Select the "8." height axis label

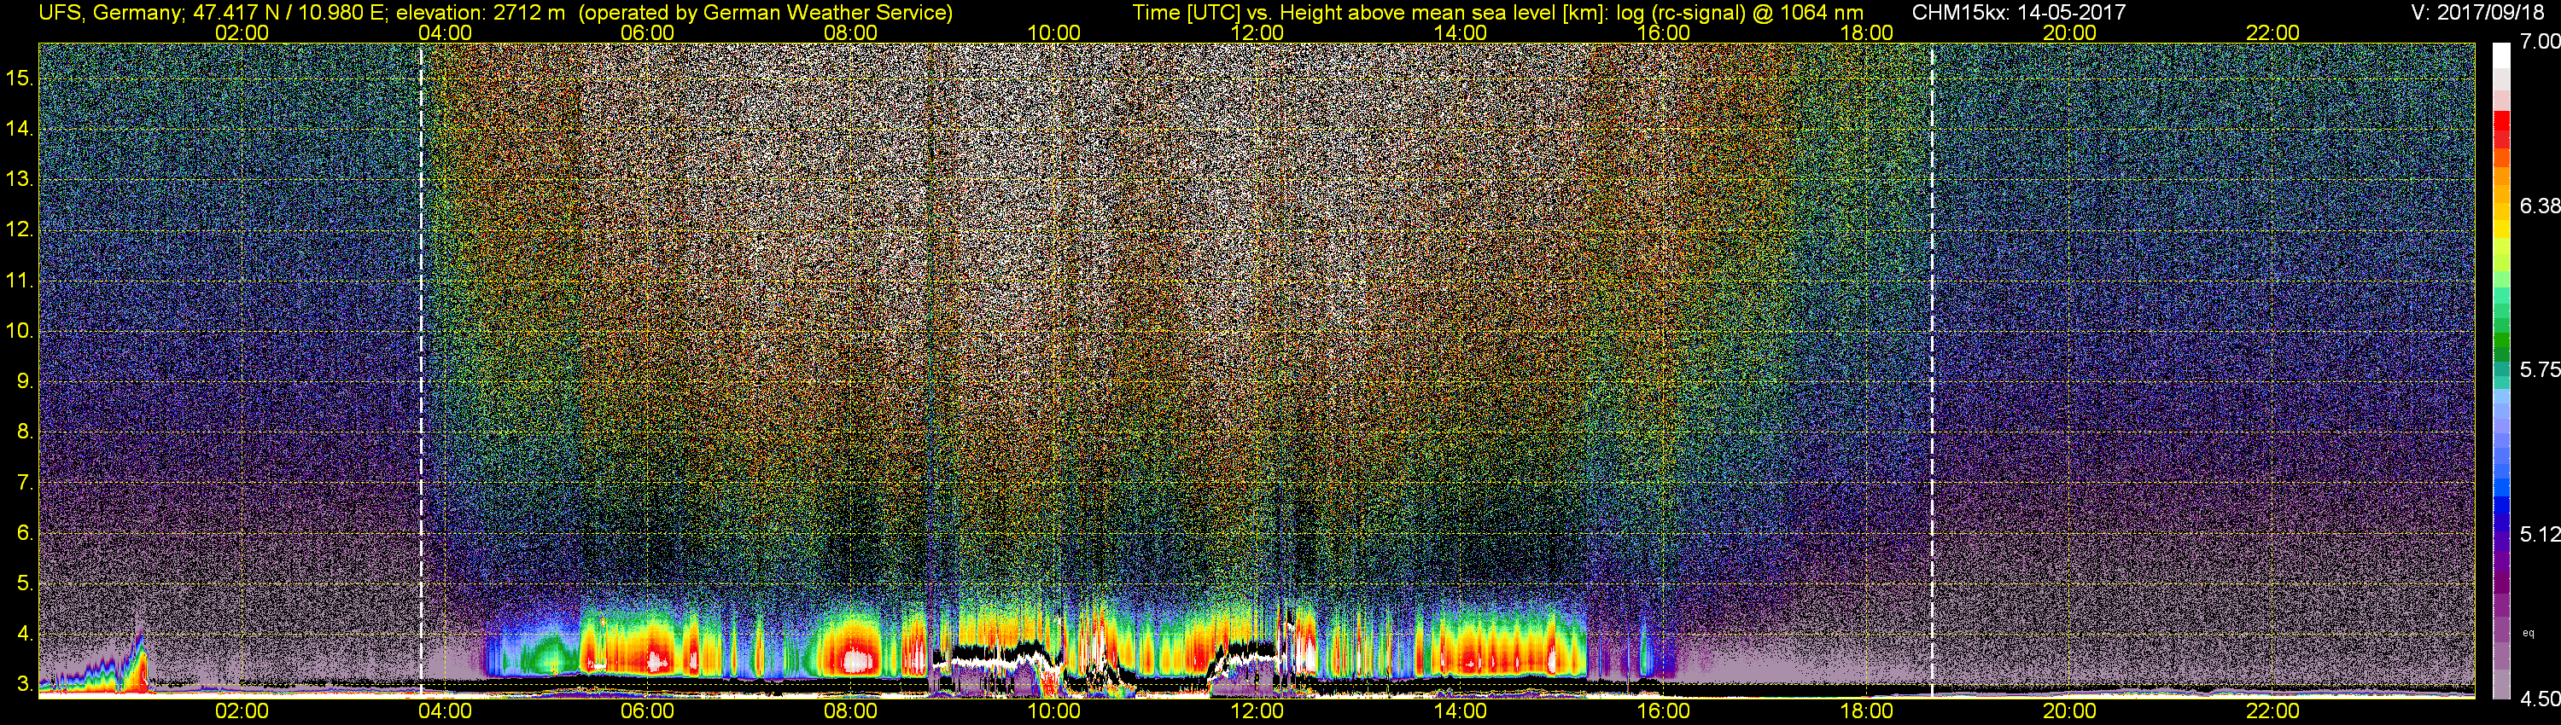click(25, 431)
